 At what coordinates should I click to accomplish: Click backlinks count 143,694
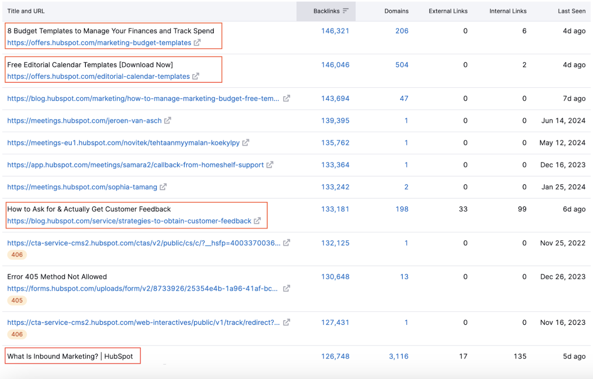coord(335,98)
